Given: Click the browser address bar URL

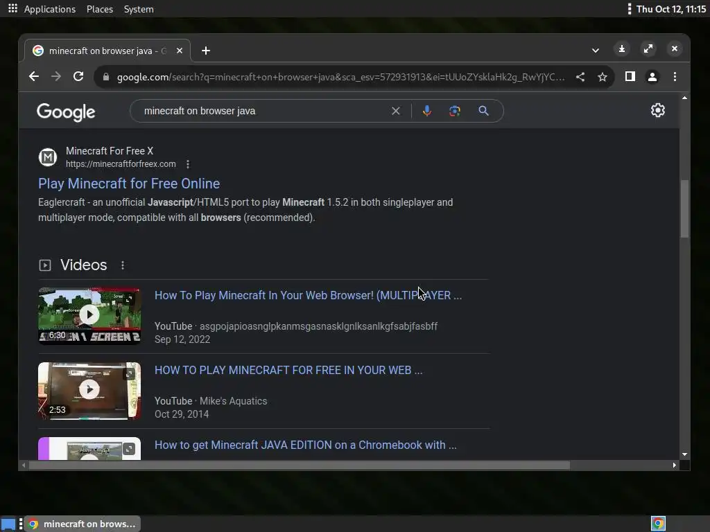Looking at the screenshot, I should click(x=340, y=77).
